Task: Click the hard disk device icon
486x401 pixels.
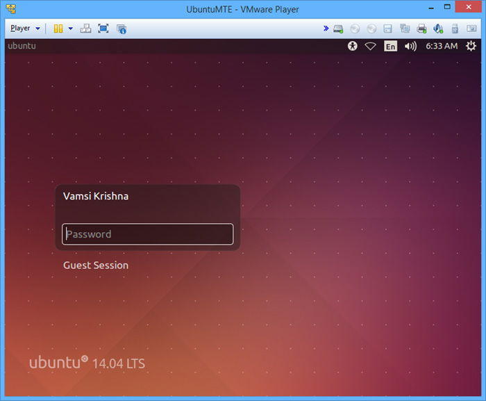Action: point(338,29)
